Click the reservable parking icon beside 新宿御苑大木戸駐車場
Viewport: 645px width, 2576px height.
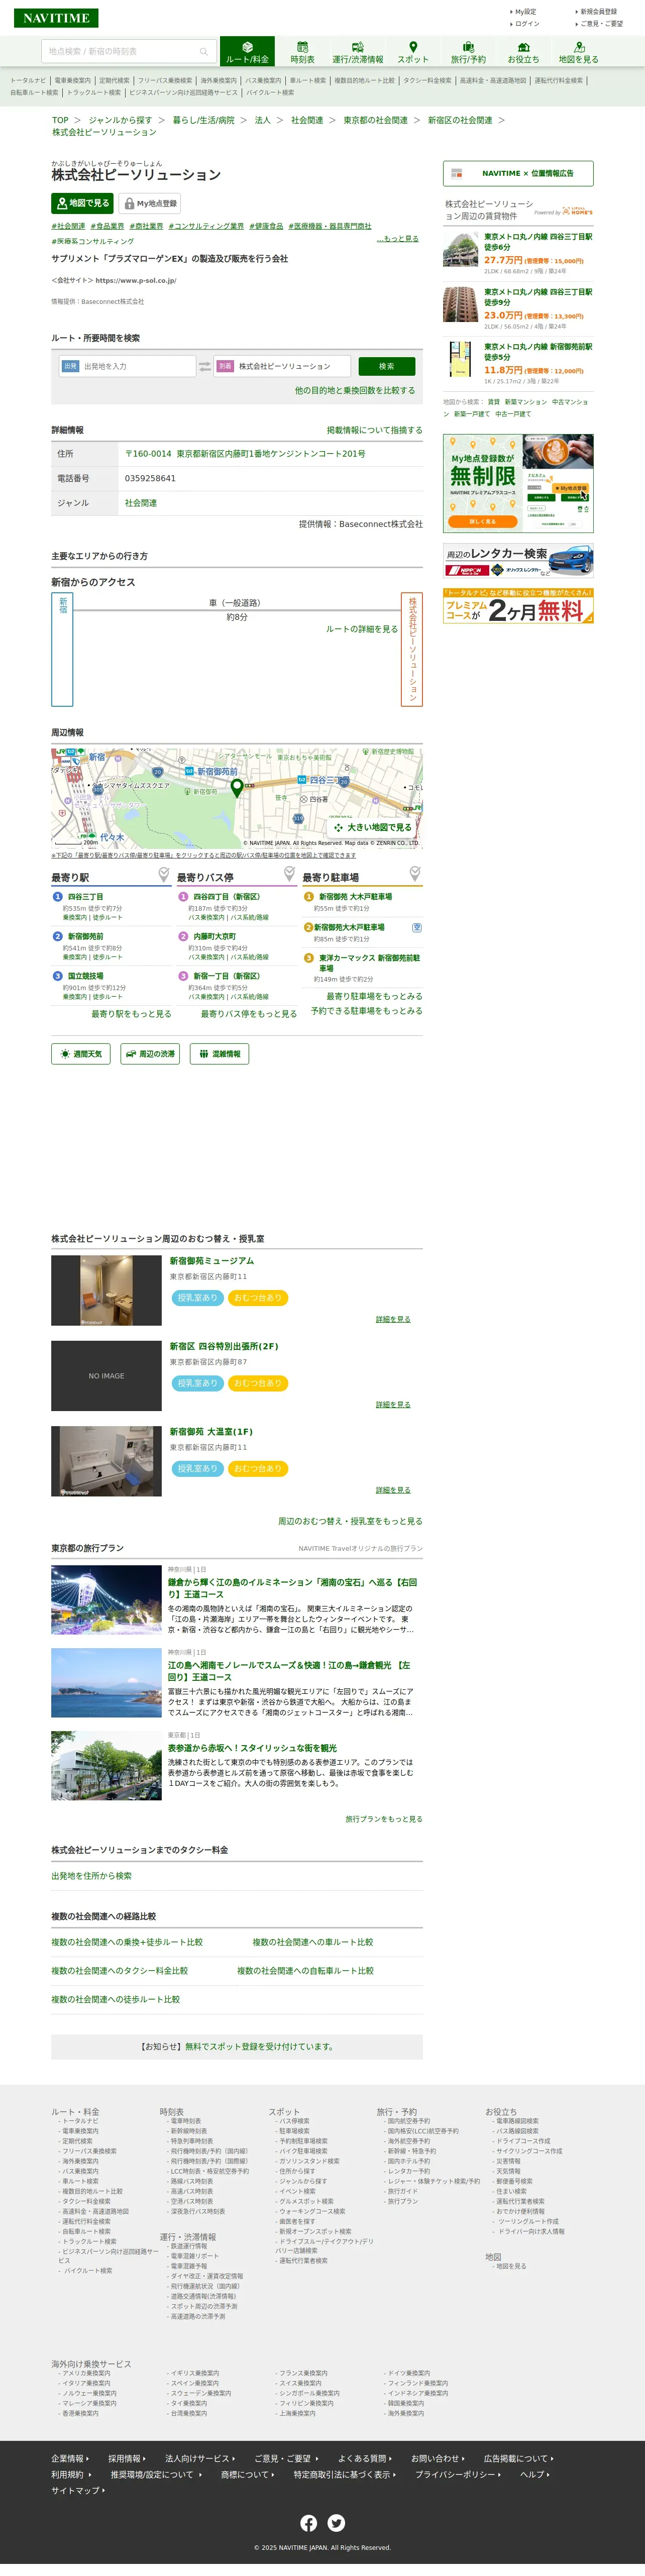coord(417,928)
